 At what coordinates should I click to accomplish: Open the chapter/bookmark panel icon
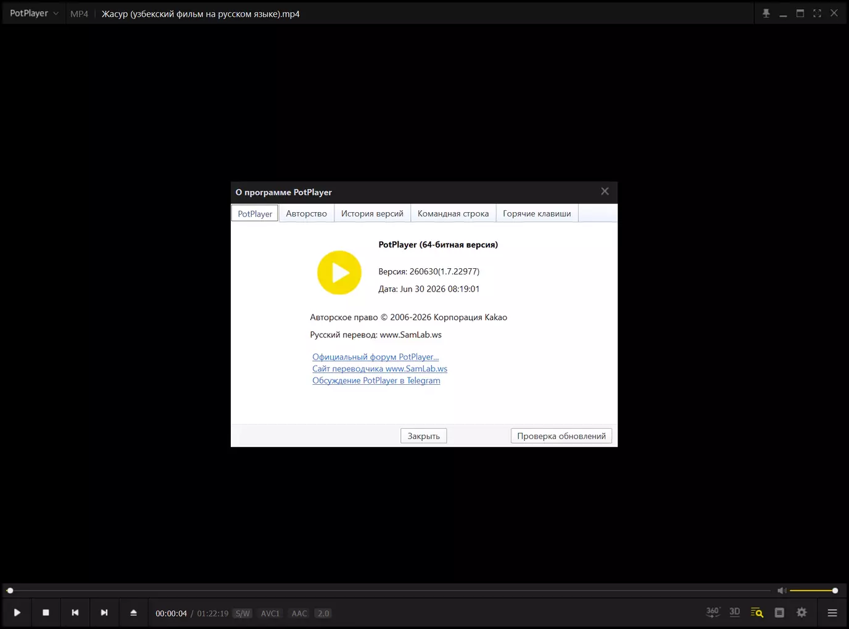[x=779, y=612]
